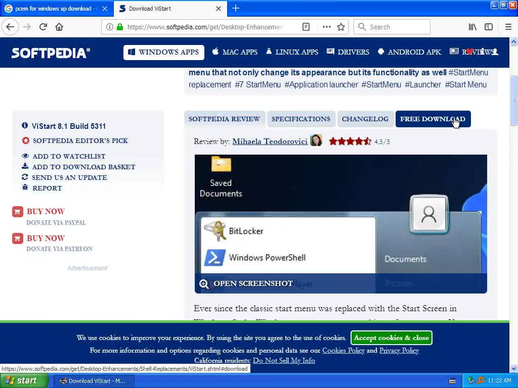Click Softpedia Editor's Pick badge
The width and height of the screenshot is (518, 388).
(x=75, y=141)
